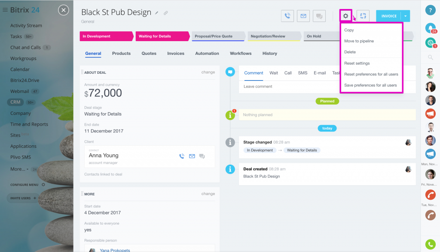
Task: Open Activity Stream in sidebar
Action: (x=26, y=25)
